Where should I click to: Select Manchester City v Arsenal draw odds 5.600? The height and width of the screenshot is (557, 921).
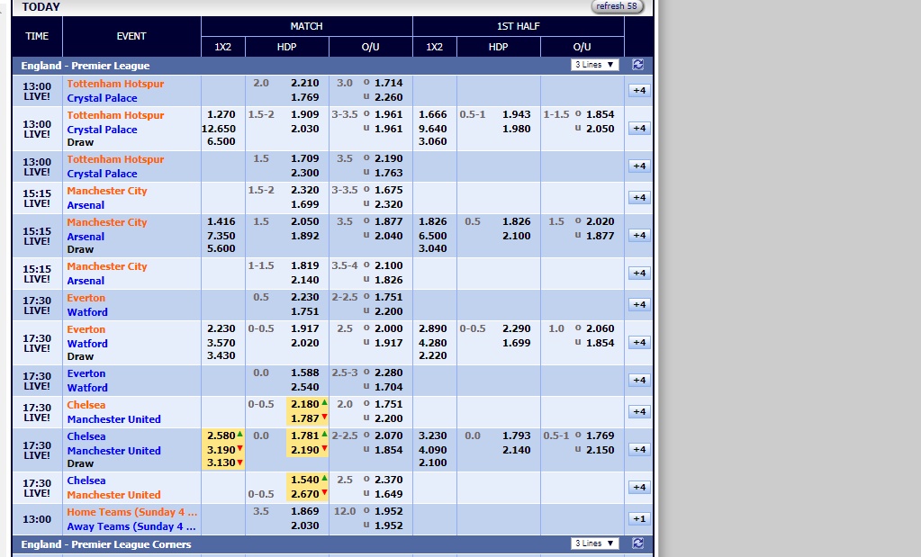[x=221, y=249]
